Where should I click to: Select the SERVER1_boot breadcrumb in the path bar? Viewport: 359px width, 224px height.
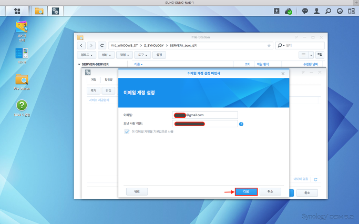coord(183,46)
